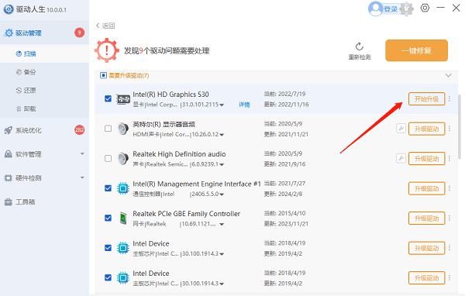Click the 登录 login avatar
465x296 pixels.
pyautogui.click(x=375, y=9)
